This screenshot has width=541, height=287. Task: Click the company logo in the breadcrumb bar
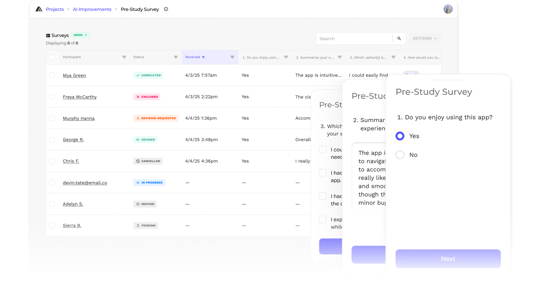coord(39,9)
